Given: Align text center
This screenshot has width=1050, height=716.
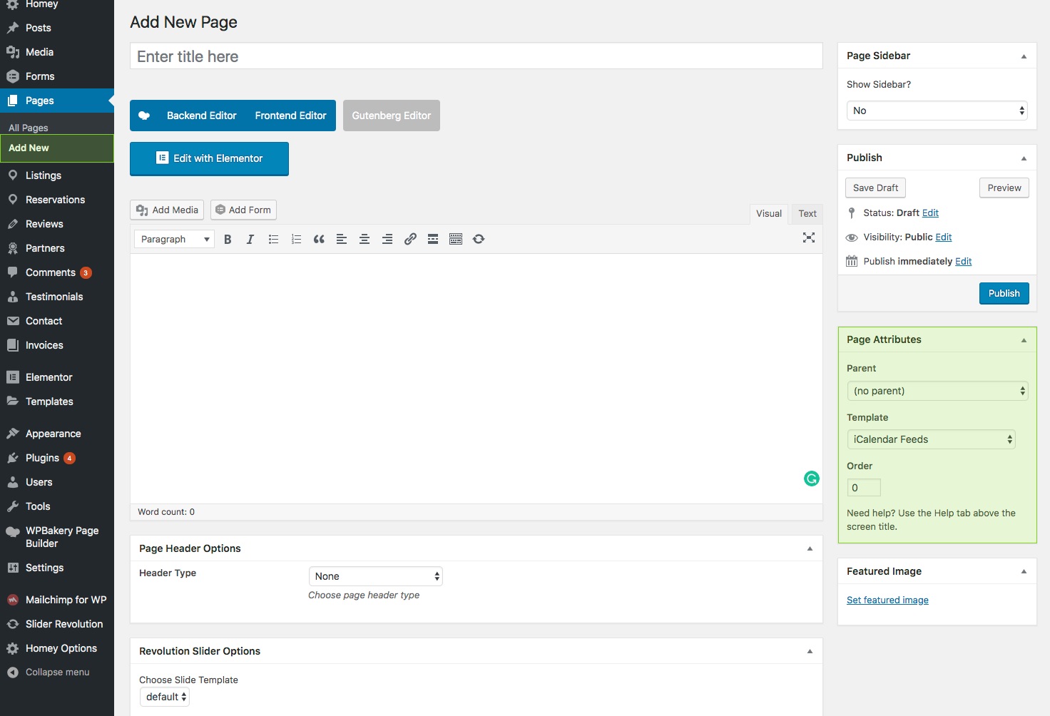Looking at the screenshot, I should tap(365, 240).
